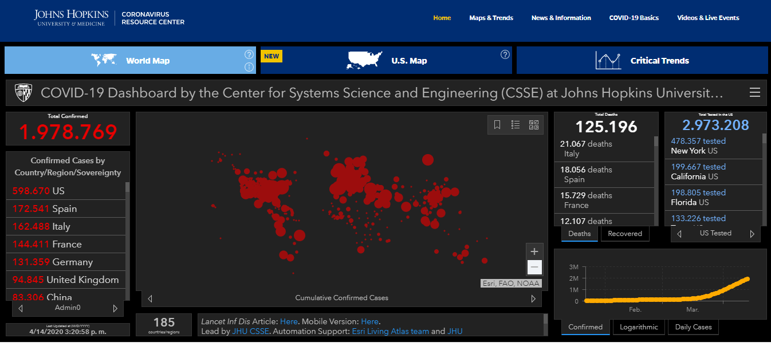771x346 pixels.
Task: Click the Johns Hopkins Coronavirus Resource Center logo
Action: 109,18
